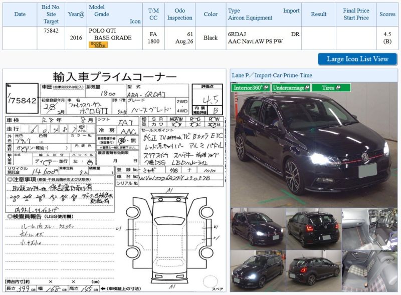401x295 pixels.
Task: Click the external link icon on Undercarriage
Action: 307,88
